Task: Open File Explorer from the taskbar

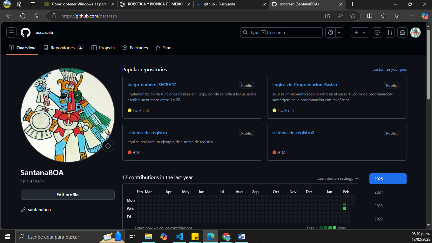Action: pos(148,237)
